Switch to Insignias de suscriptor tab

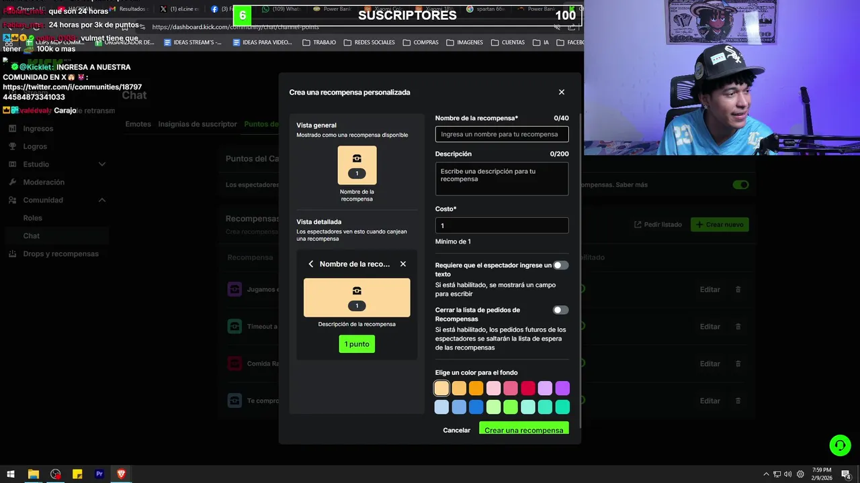tap(198, 124)
